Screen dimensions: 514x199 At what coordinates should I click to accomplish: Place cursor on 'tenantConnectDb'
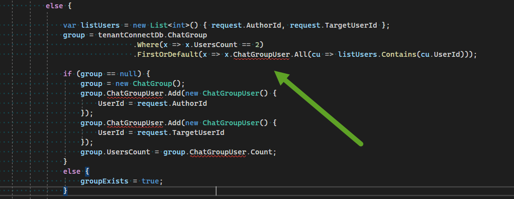pyautogui.click(x=130, y=35)
